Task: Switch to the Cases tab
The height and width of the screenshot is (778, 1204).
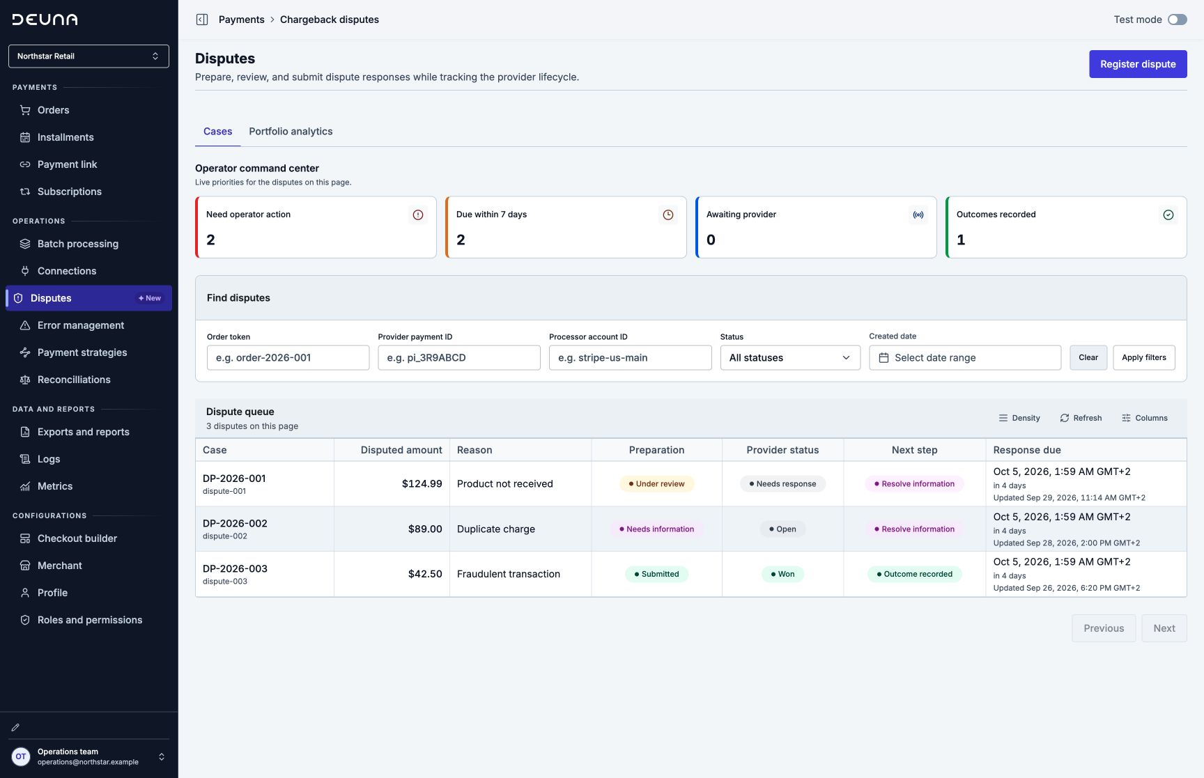Action: (217, 132)
